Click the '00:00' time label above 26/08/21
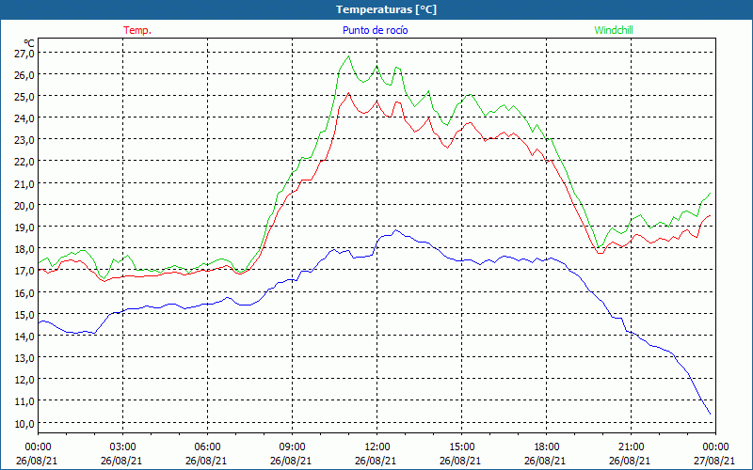 [38, 447]
